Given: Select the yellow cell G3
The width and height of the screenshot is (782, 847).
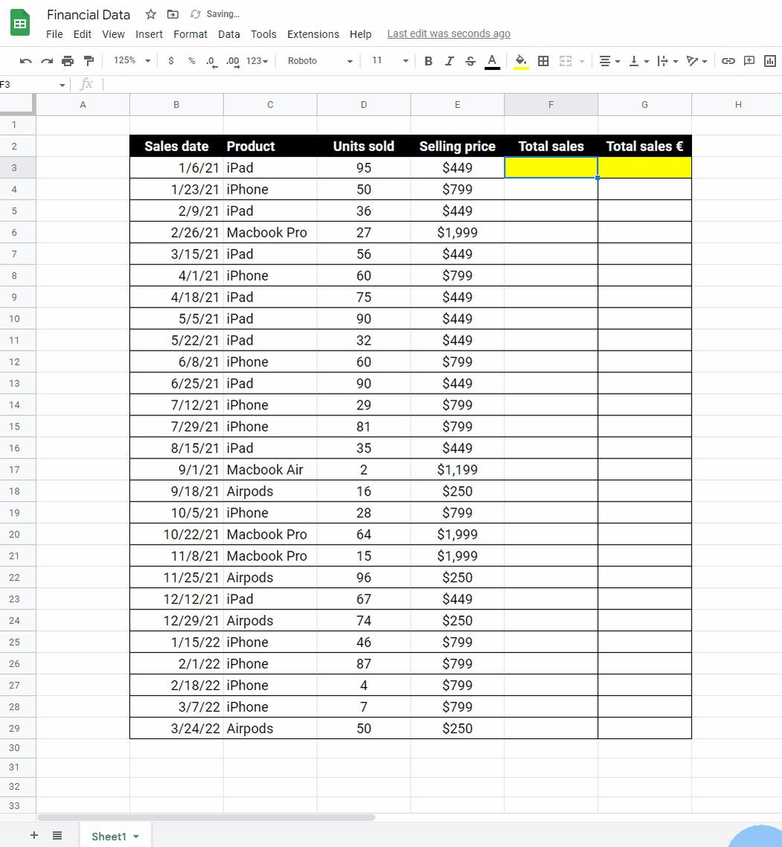Looking at the screenshot, I should click(x=645, y=167).
